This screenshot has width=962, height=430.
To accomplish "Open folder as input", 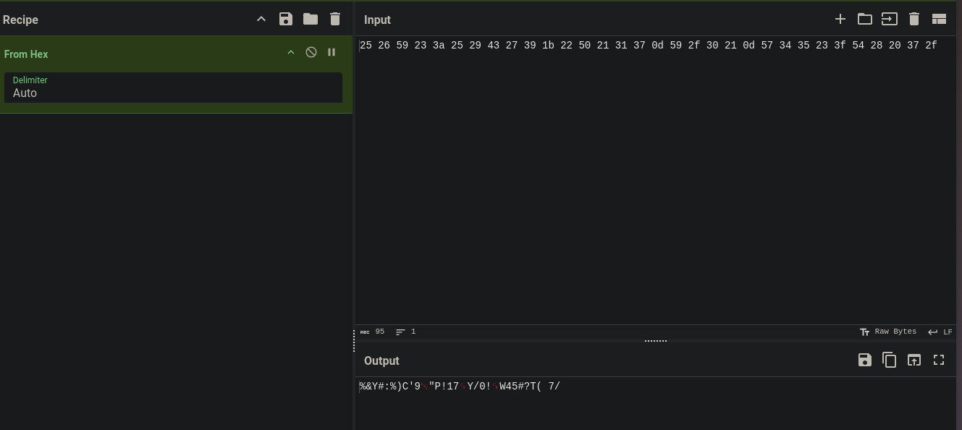I will click(x=865, y=20).
